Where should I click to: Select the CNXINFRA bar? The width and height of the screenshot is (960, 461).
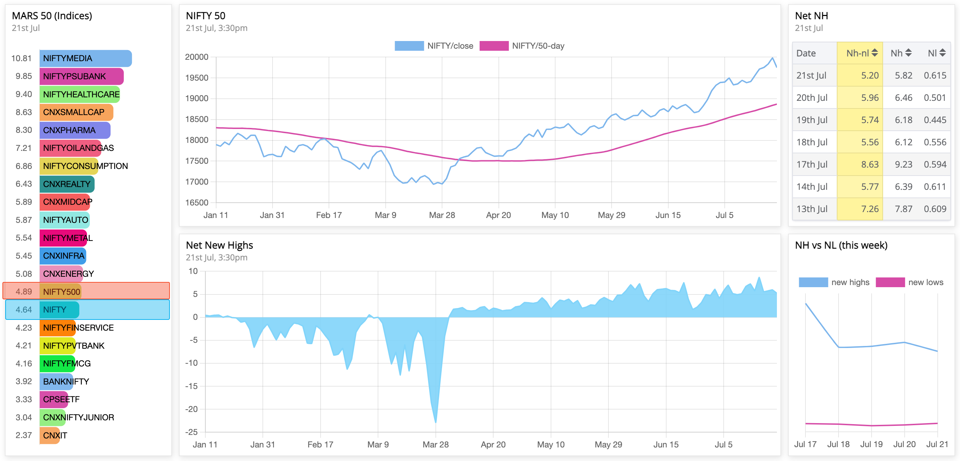point(63,256)
